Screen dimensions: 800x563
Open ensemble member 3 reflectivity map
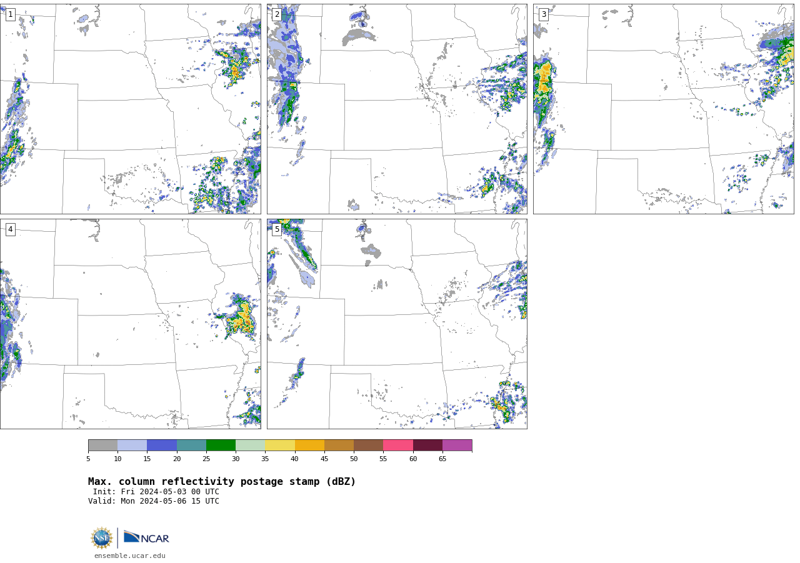click(663, 109)
